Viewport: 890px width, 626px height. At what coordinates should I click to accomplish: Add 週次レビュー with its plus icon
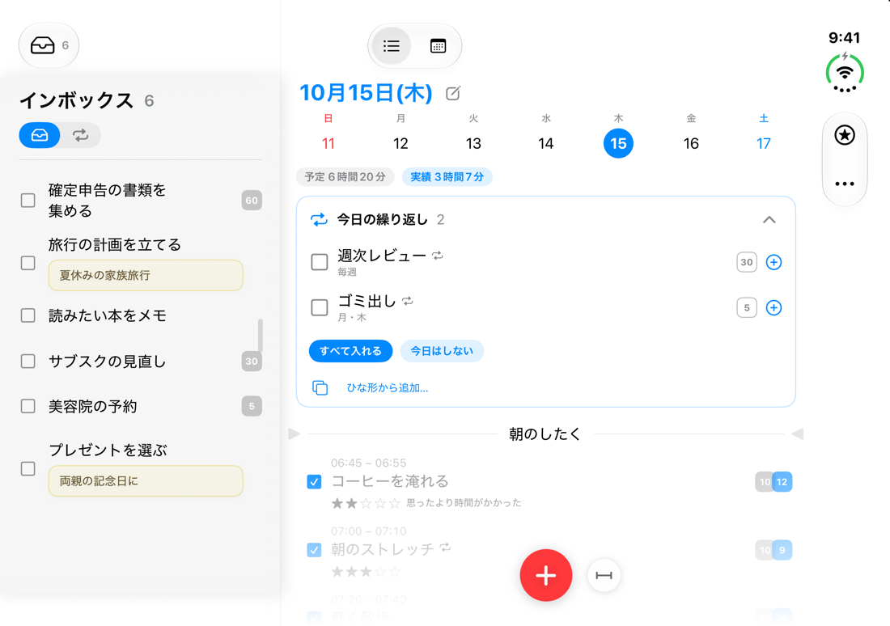[773, 262]
